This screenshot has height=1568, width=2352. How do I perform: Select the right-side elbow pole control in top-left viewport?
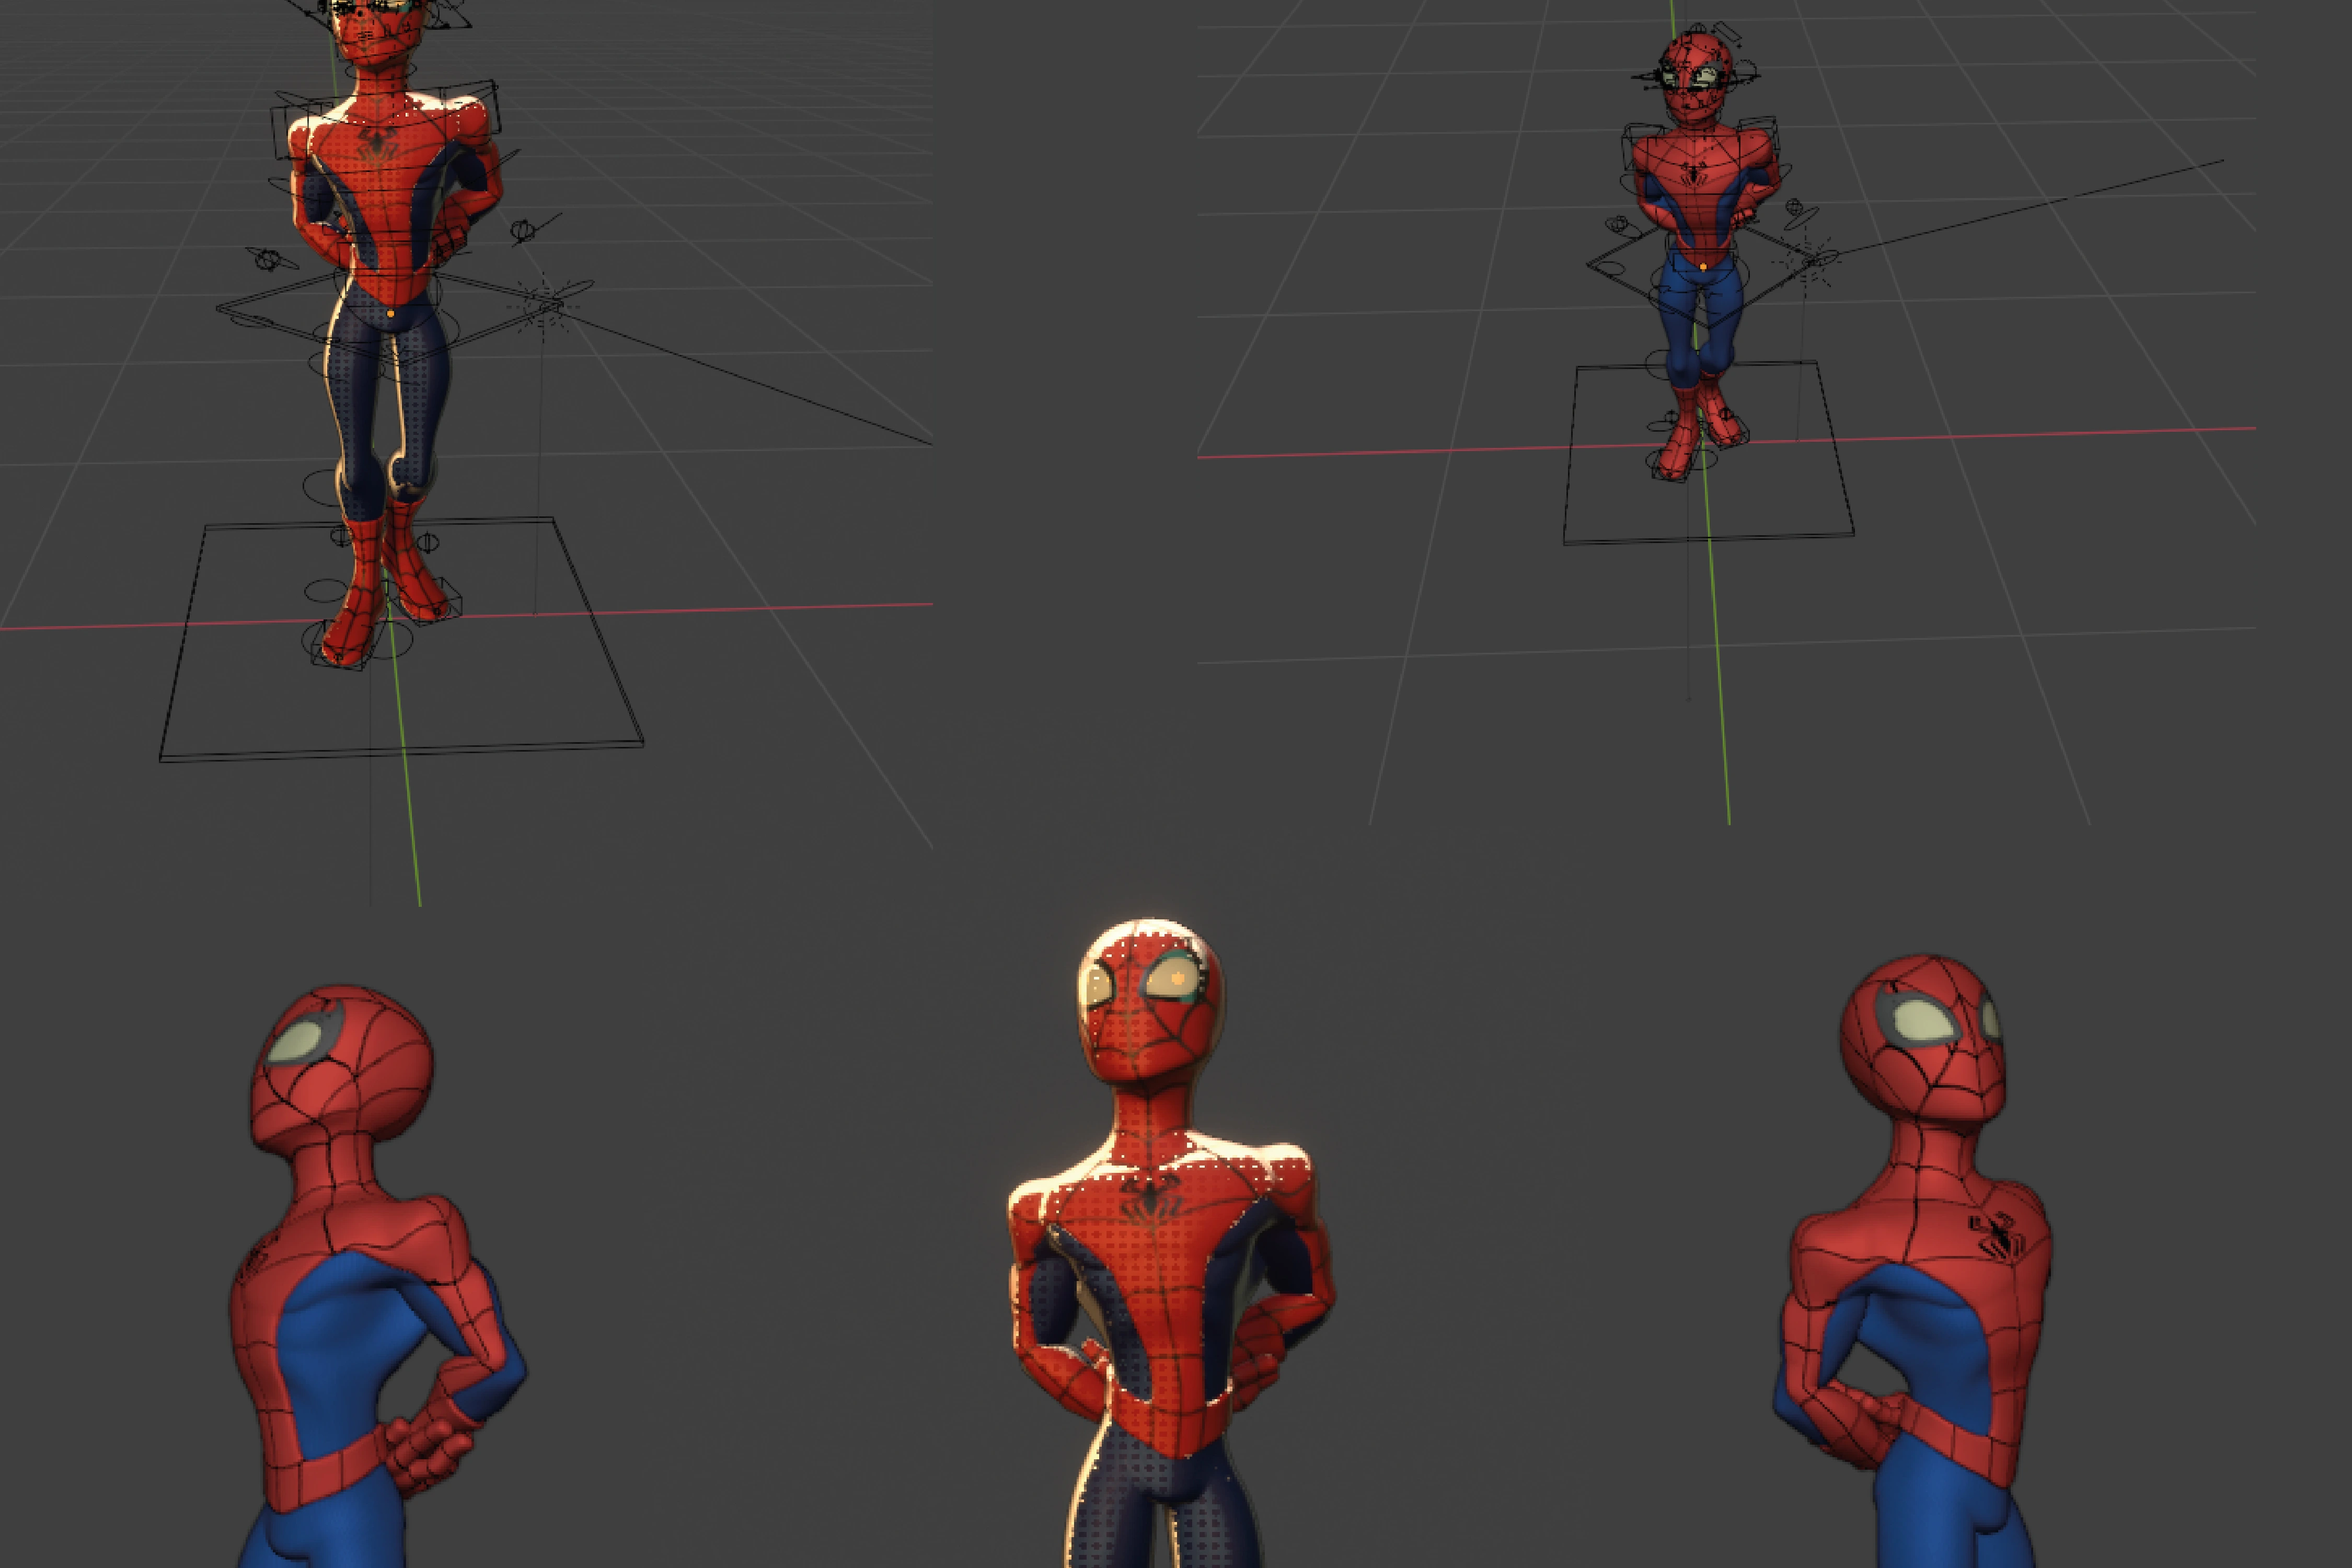click(x=524, y=231)
